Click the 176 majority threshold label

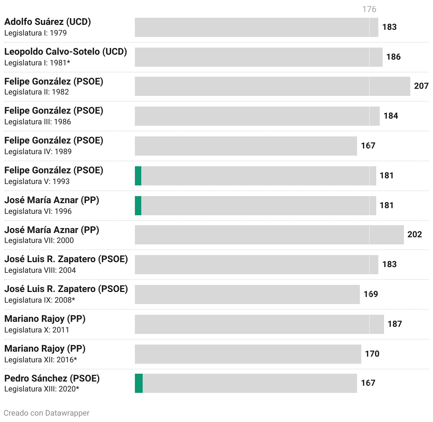coord(369,9)
